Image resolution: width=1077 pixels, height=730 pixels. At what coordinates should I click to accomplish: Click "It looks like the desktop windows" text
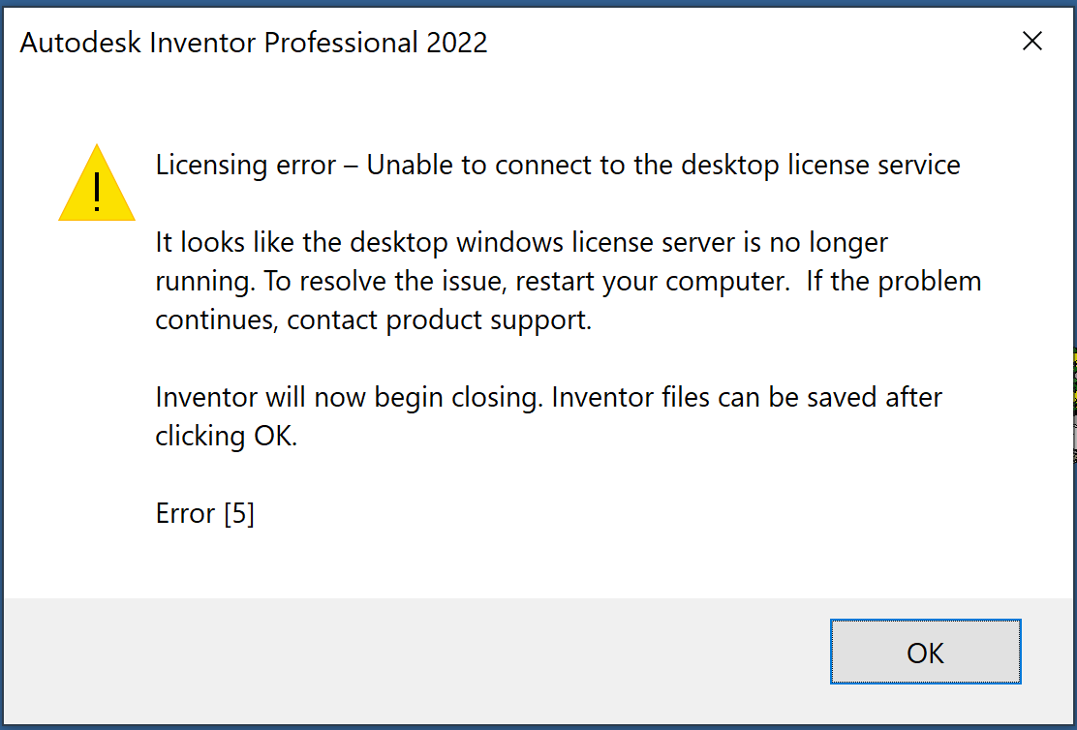[x=344, y=242]
